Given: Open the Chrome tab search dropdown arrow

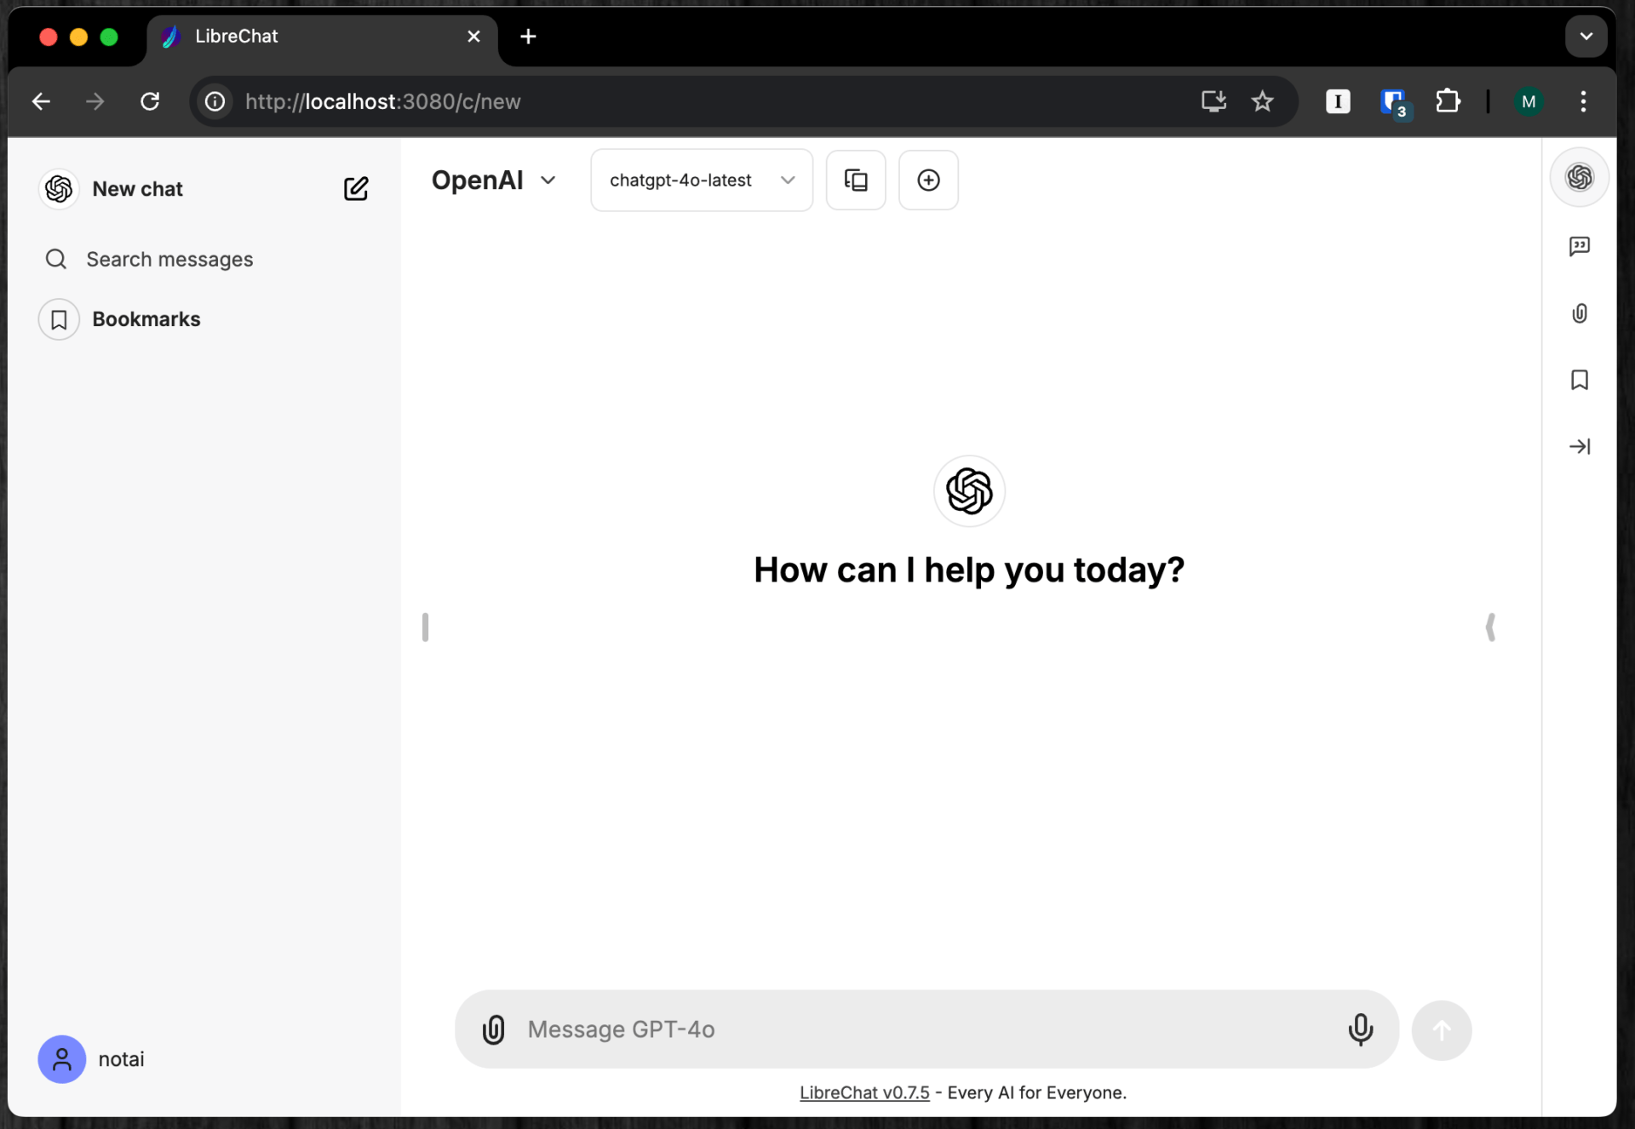Looking at the screenshot, I should pyautogui.click(x=1586, y=37).
